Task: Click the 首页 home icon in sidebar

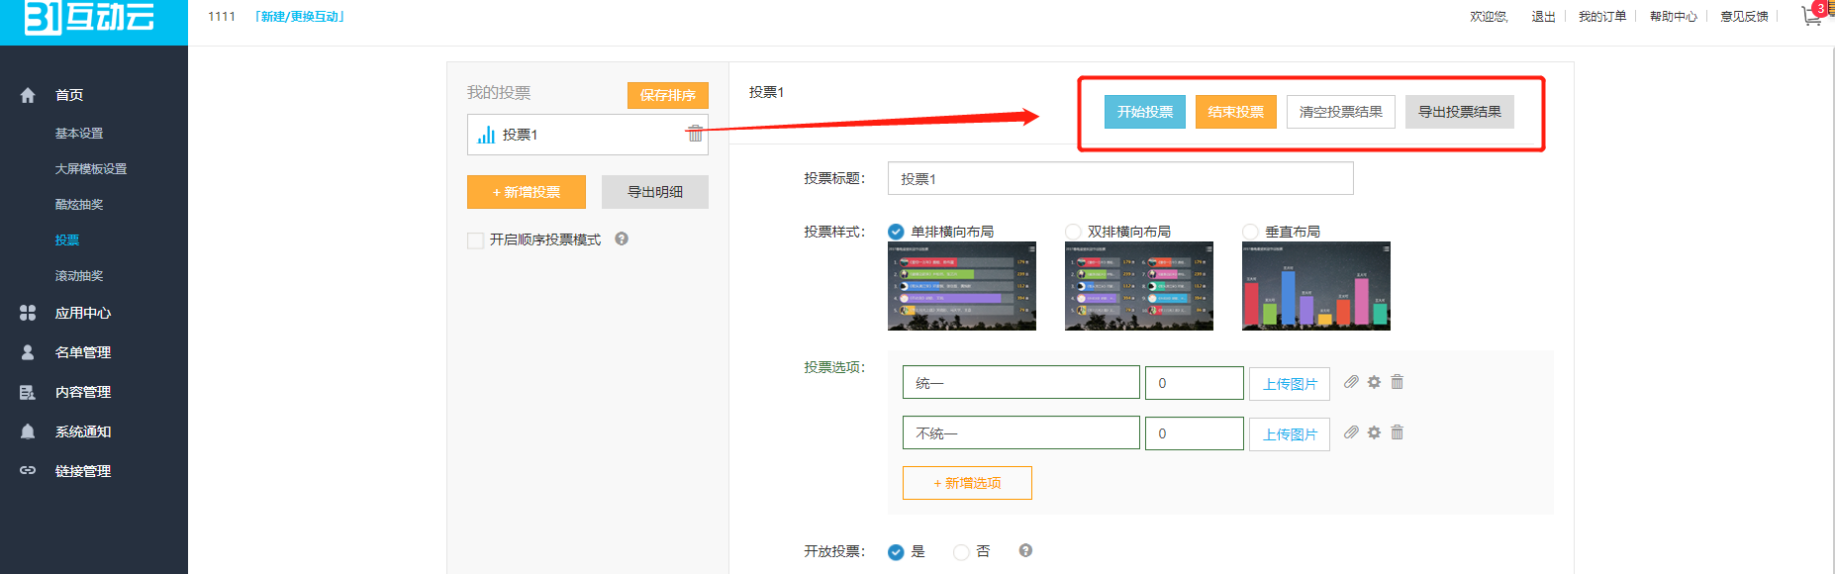Action: coord(28,95)
